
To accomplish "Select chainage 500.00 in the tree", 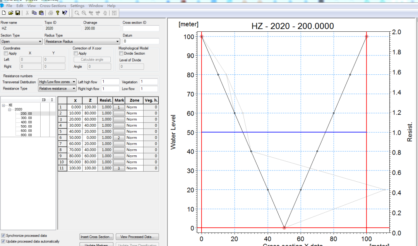I will (x=26, y=126).
